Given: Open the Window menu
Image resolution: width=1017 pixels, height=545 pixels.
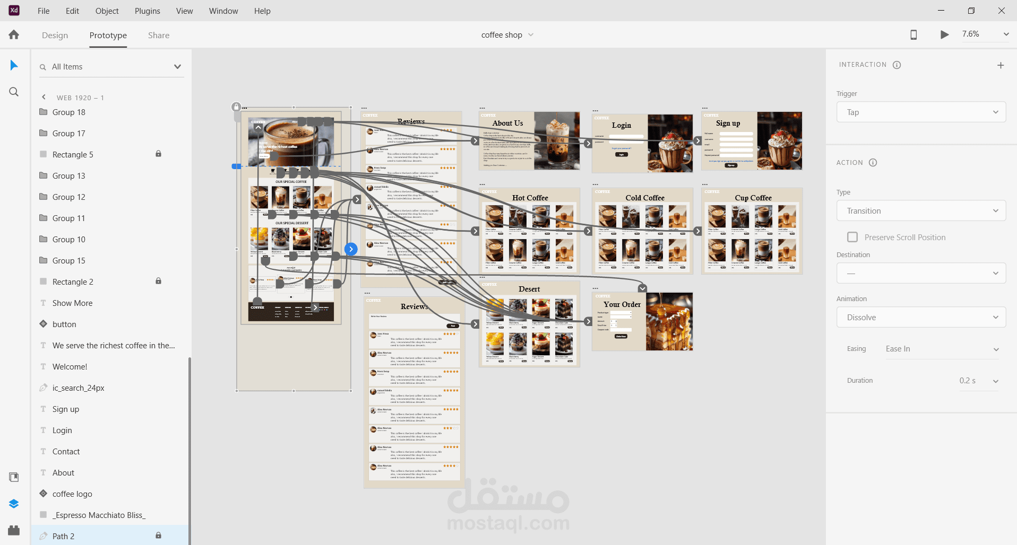Looking at the screenshot, I should pos(223,11).
